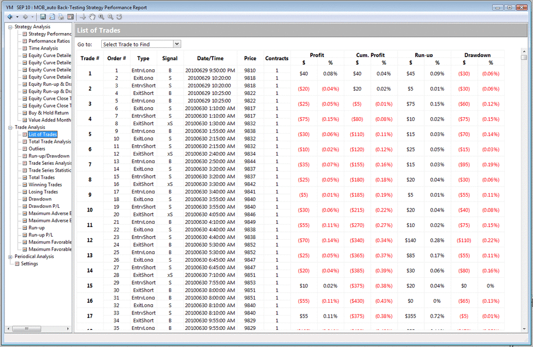Screen dimensions: 533x347
Task: Open print preview from the toolbar
Action: pos(52,17)
